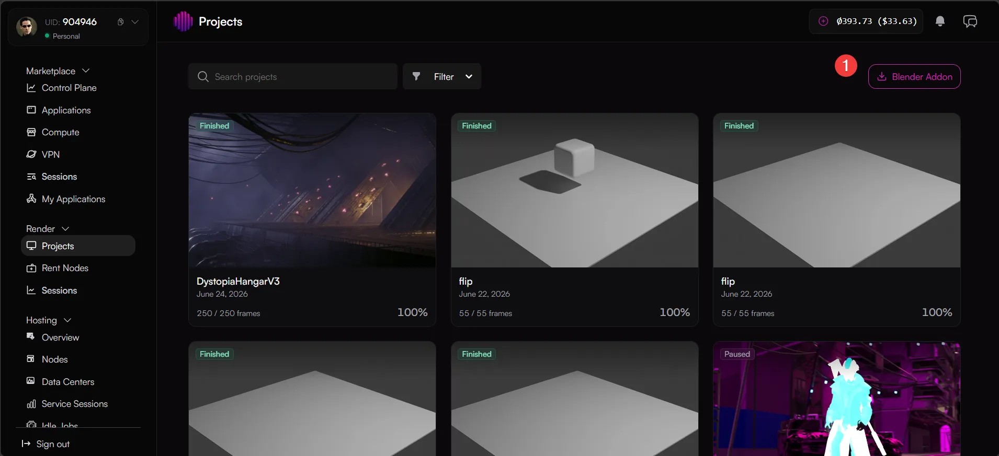Click the Nodes icon in Hosting
999x456 pixels.
31,359
